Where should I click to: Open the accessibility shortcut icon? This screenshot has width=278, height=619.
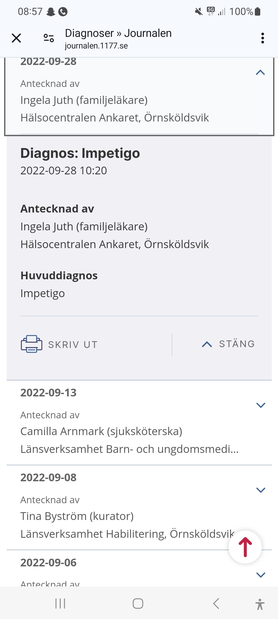click(260, 604)
